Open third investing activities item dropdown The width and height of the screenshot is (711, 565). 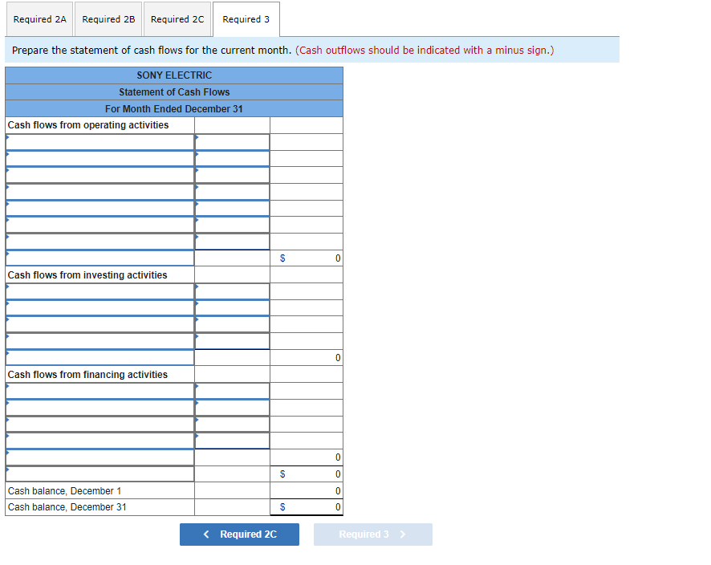pyautogui.click(x=100, y=325)
